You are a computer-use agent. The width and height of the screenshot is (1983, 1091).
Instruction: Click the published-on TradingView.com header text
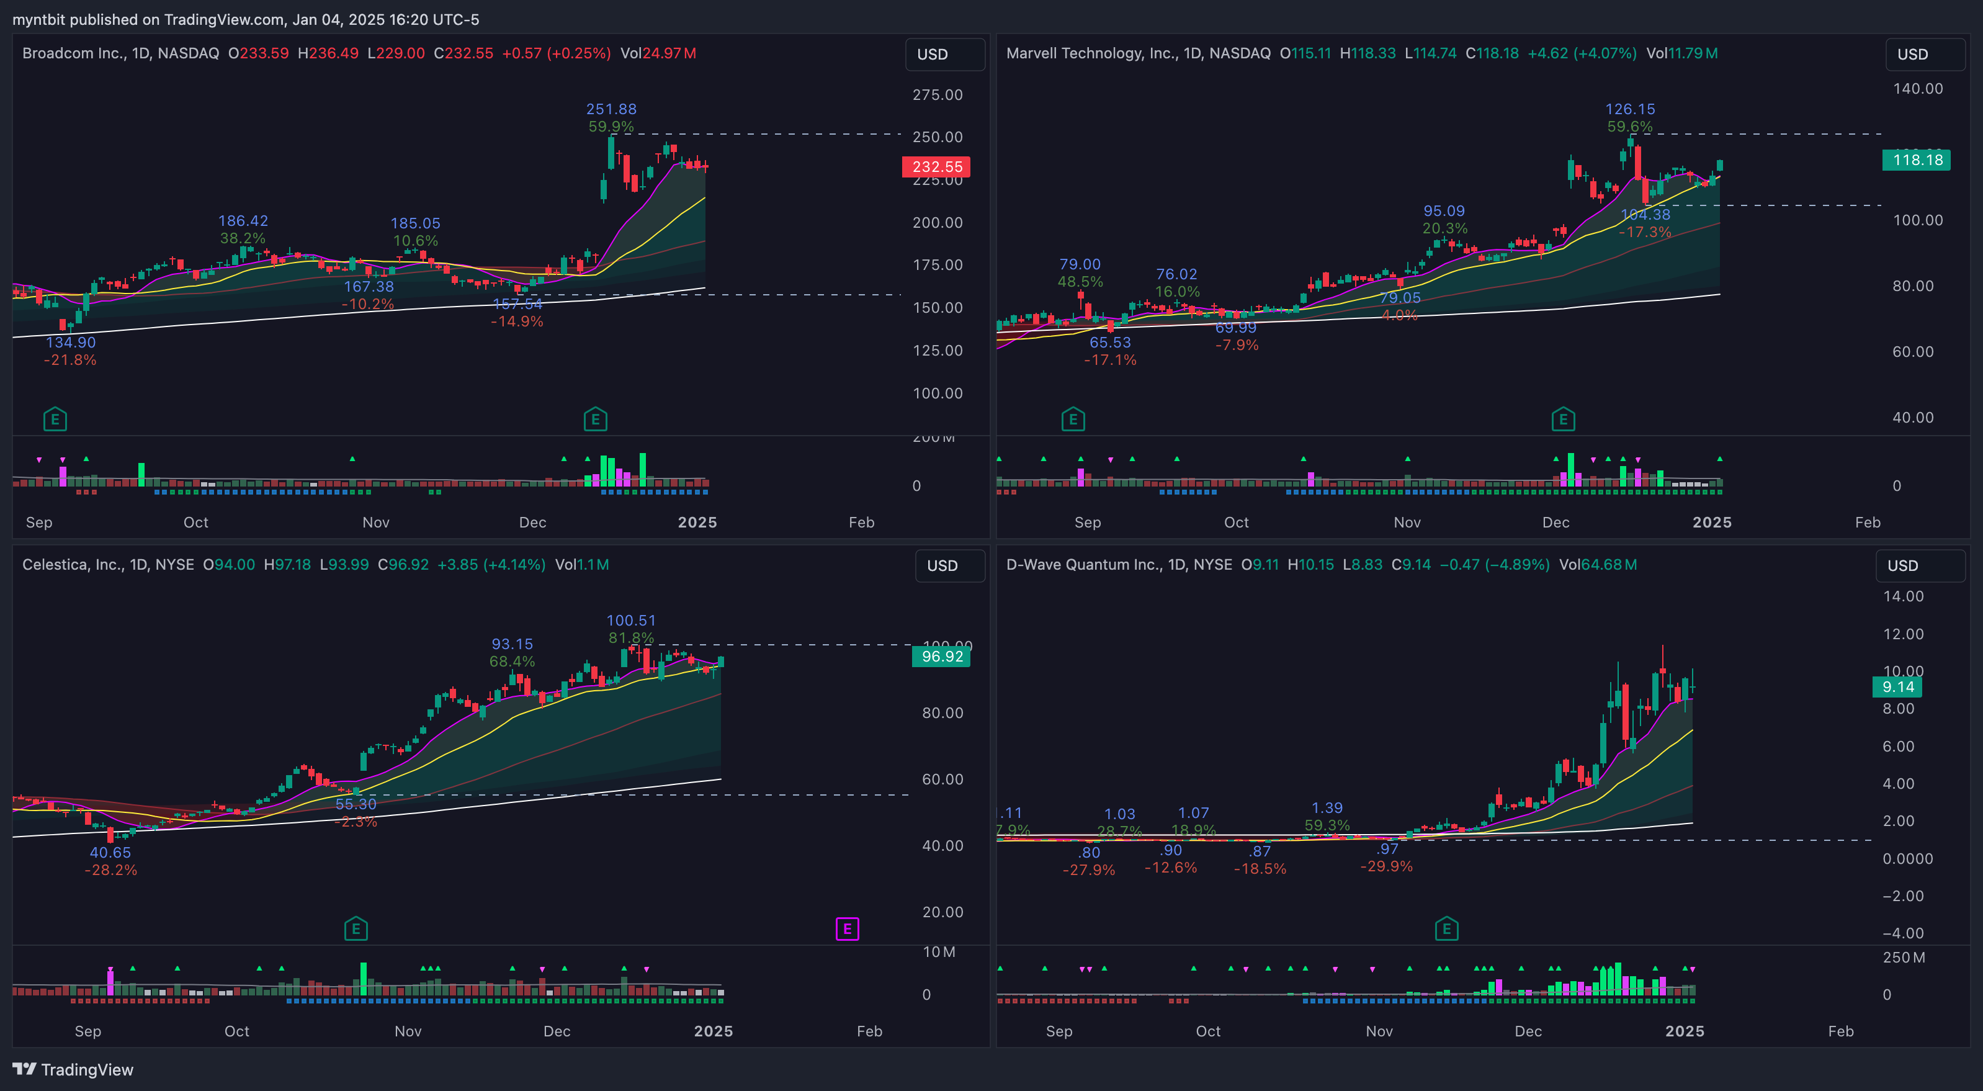click(x=246, y=19)
